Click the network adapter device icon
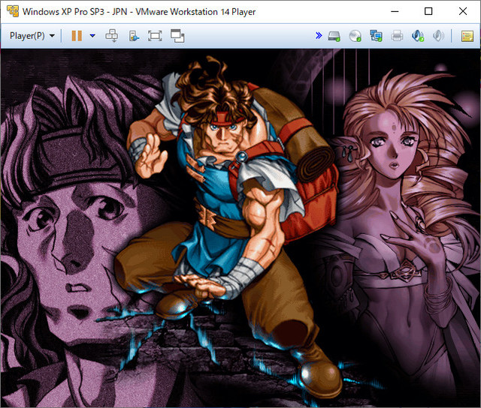This screenshot has height=408, width=481. tap(376, 36)
